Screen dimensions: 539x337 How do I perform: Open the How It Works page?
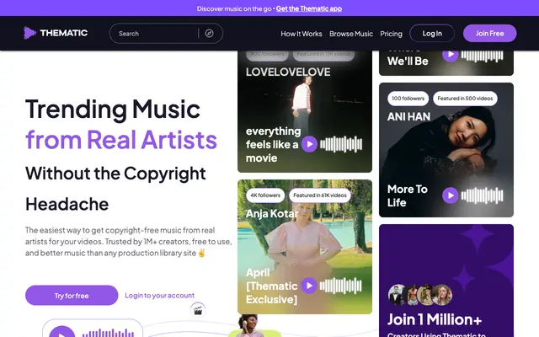click(x=302, y=34)
